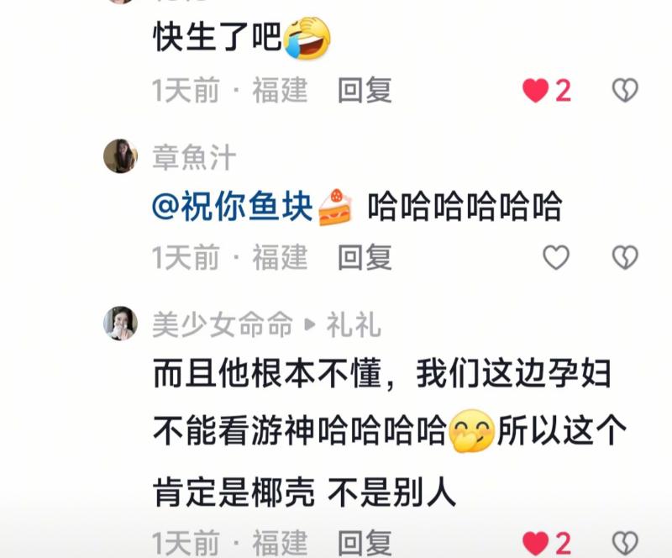672x558 pixels.
Task: Open the @祝你鱼块 mention
Action: click(x=232, y=206)
